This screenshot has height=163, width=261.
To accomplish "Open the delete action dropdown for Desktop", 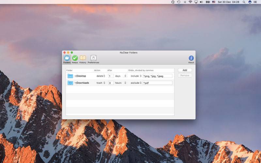I will [x=101, y=76].
